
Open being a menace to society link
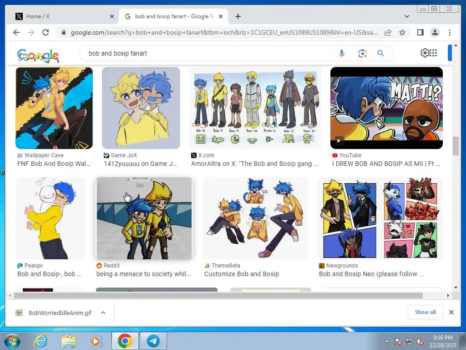pyautogui.click(x=143, y=274)
